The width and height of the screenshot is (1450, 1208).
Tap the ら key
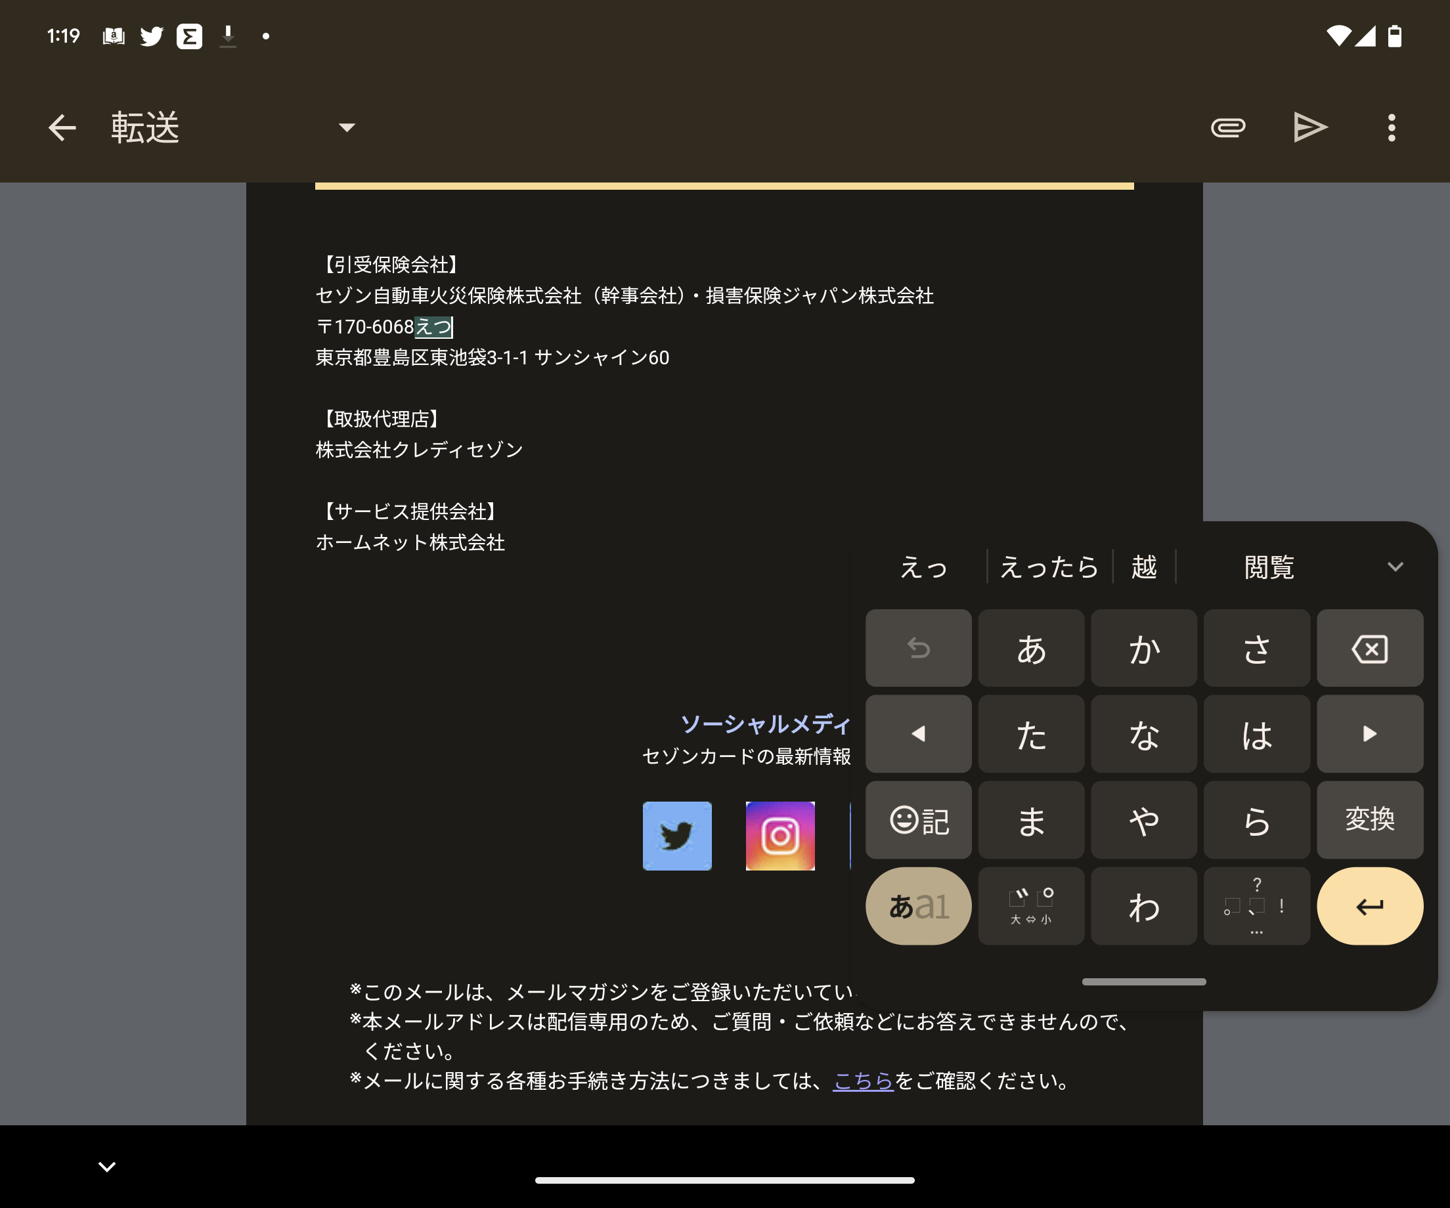click(x=1257, y=820)
